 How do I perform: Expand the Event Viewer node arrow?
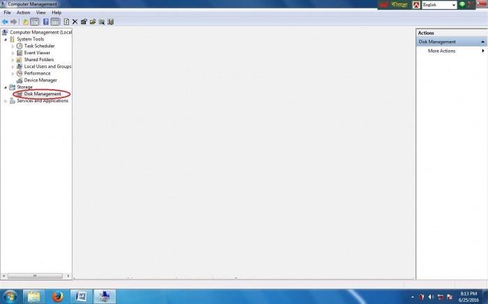click(13, 53)
